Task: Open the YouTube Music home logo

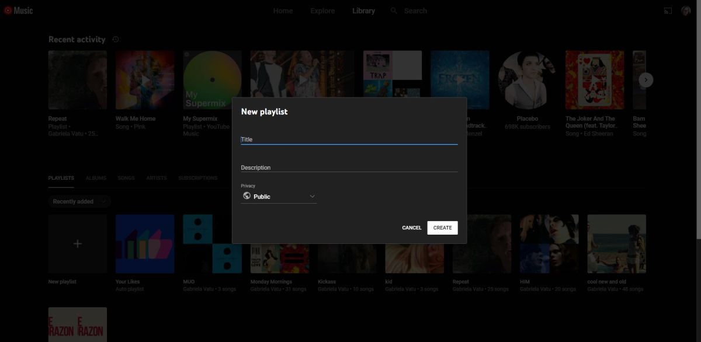Action: point(18,10)
